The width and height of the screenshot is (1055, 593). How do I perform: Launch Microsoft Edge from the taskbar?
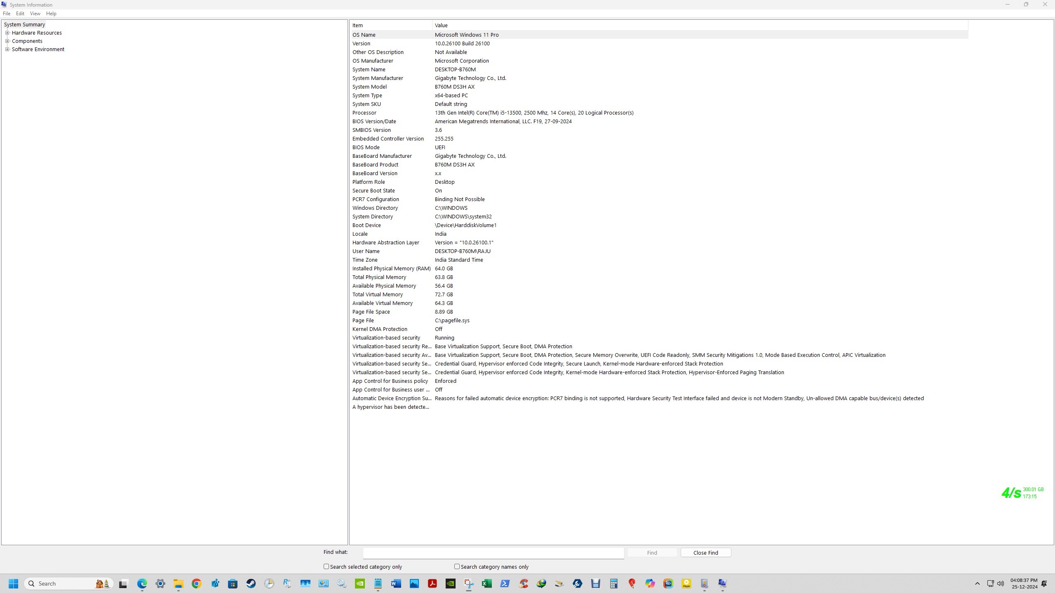[x=142, y=584]
